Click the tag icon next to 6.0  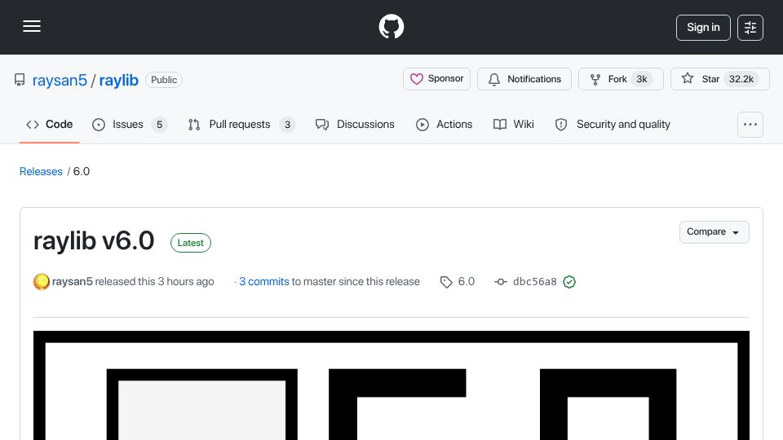coord(446,283)
